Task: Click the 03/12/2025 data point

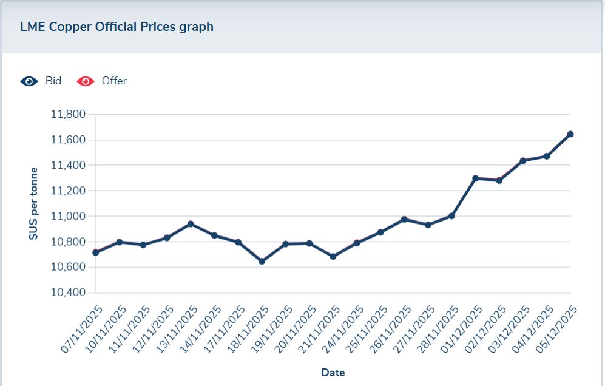Action: click(x=523, y=161)
